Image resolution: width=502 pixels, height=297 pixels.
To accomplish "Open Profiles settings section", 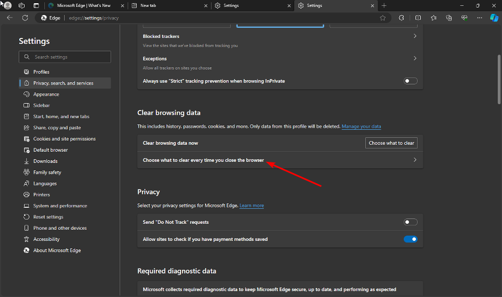I will tap(65, 72).
